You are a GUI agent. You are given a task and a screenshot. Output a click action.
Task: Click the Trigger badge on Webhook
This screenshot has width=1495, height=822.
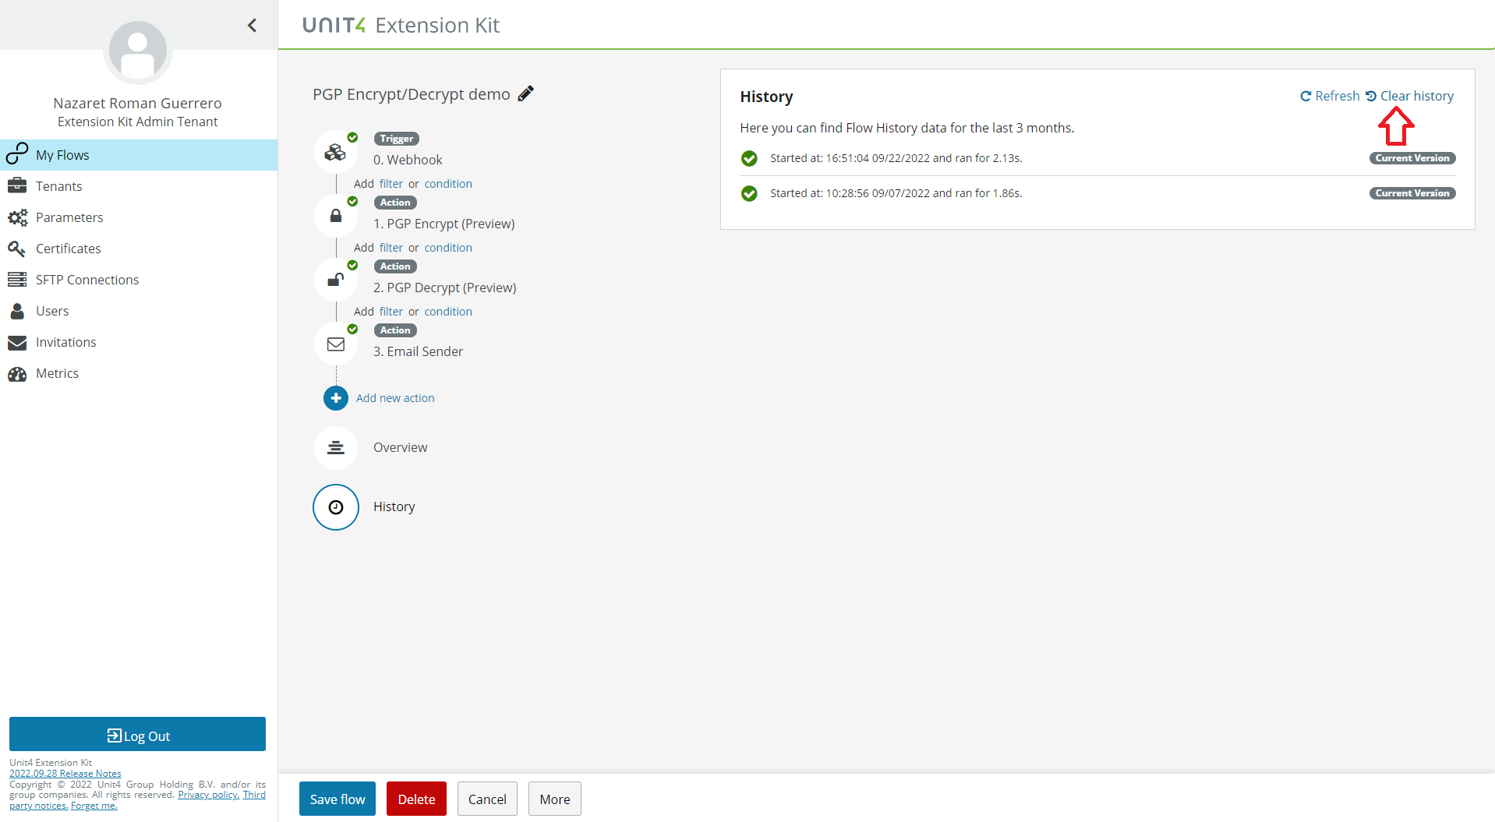point(397,139)
